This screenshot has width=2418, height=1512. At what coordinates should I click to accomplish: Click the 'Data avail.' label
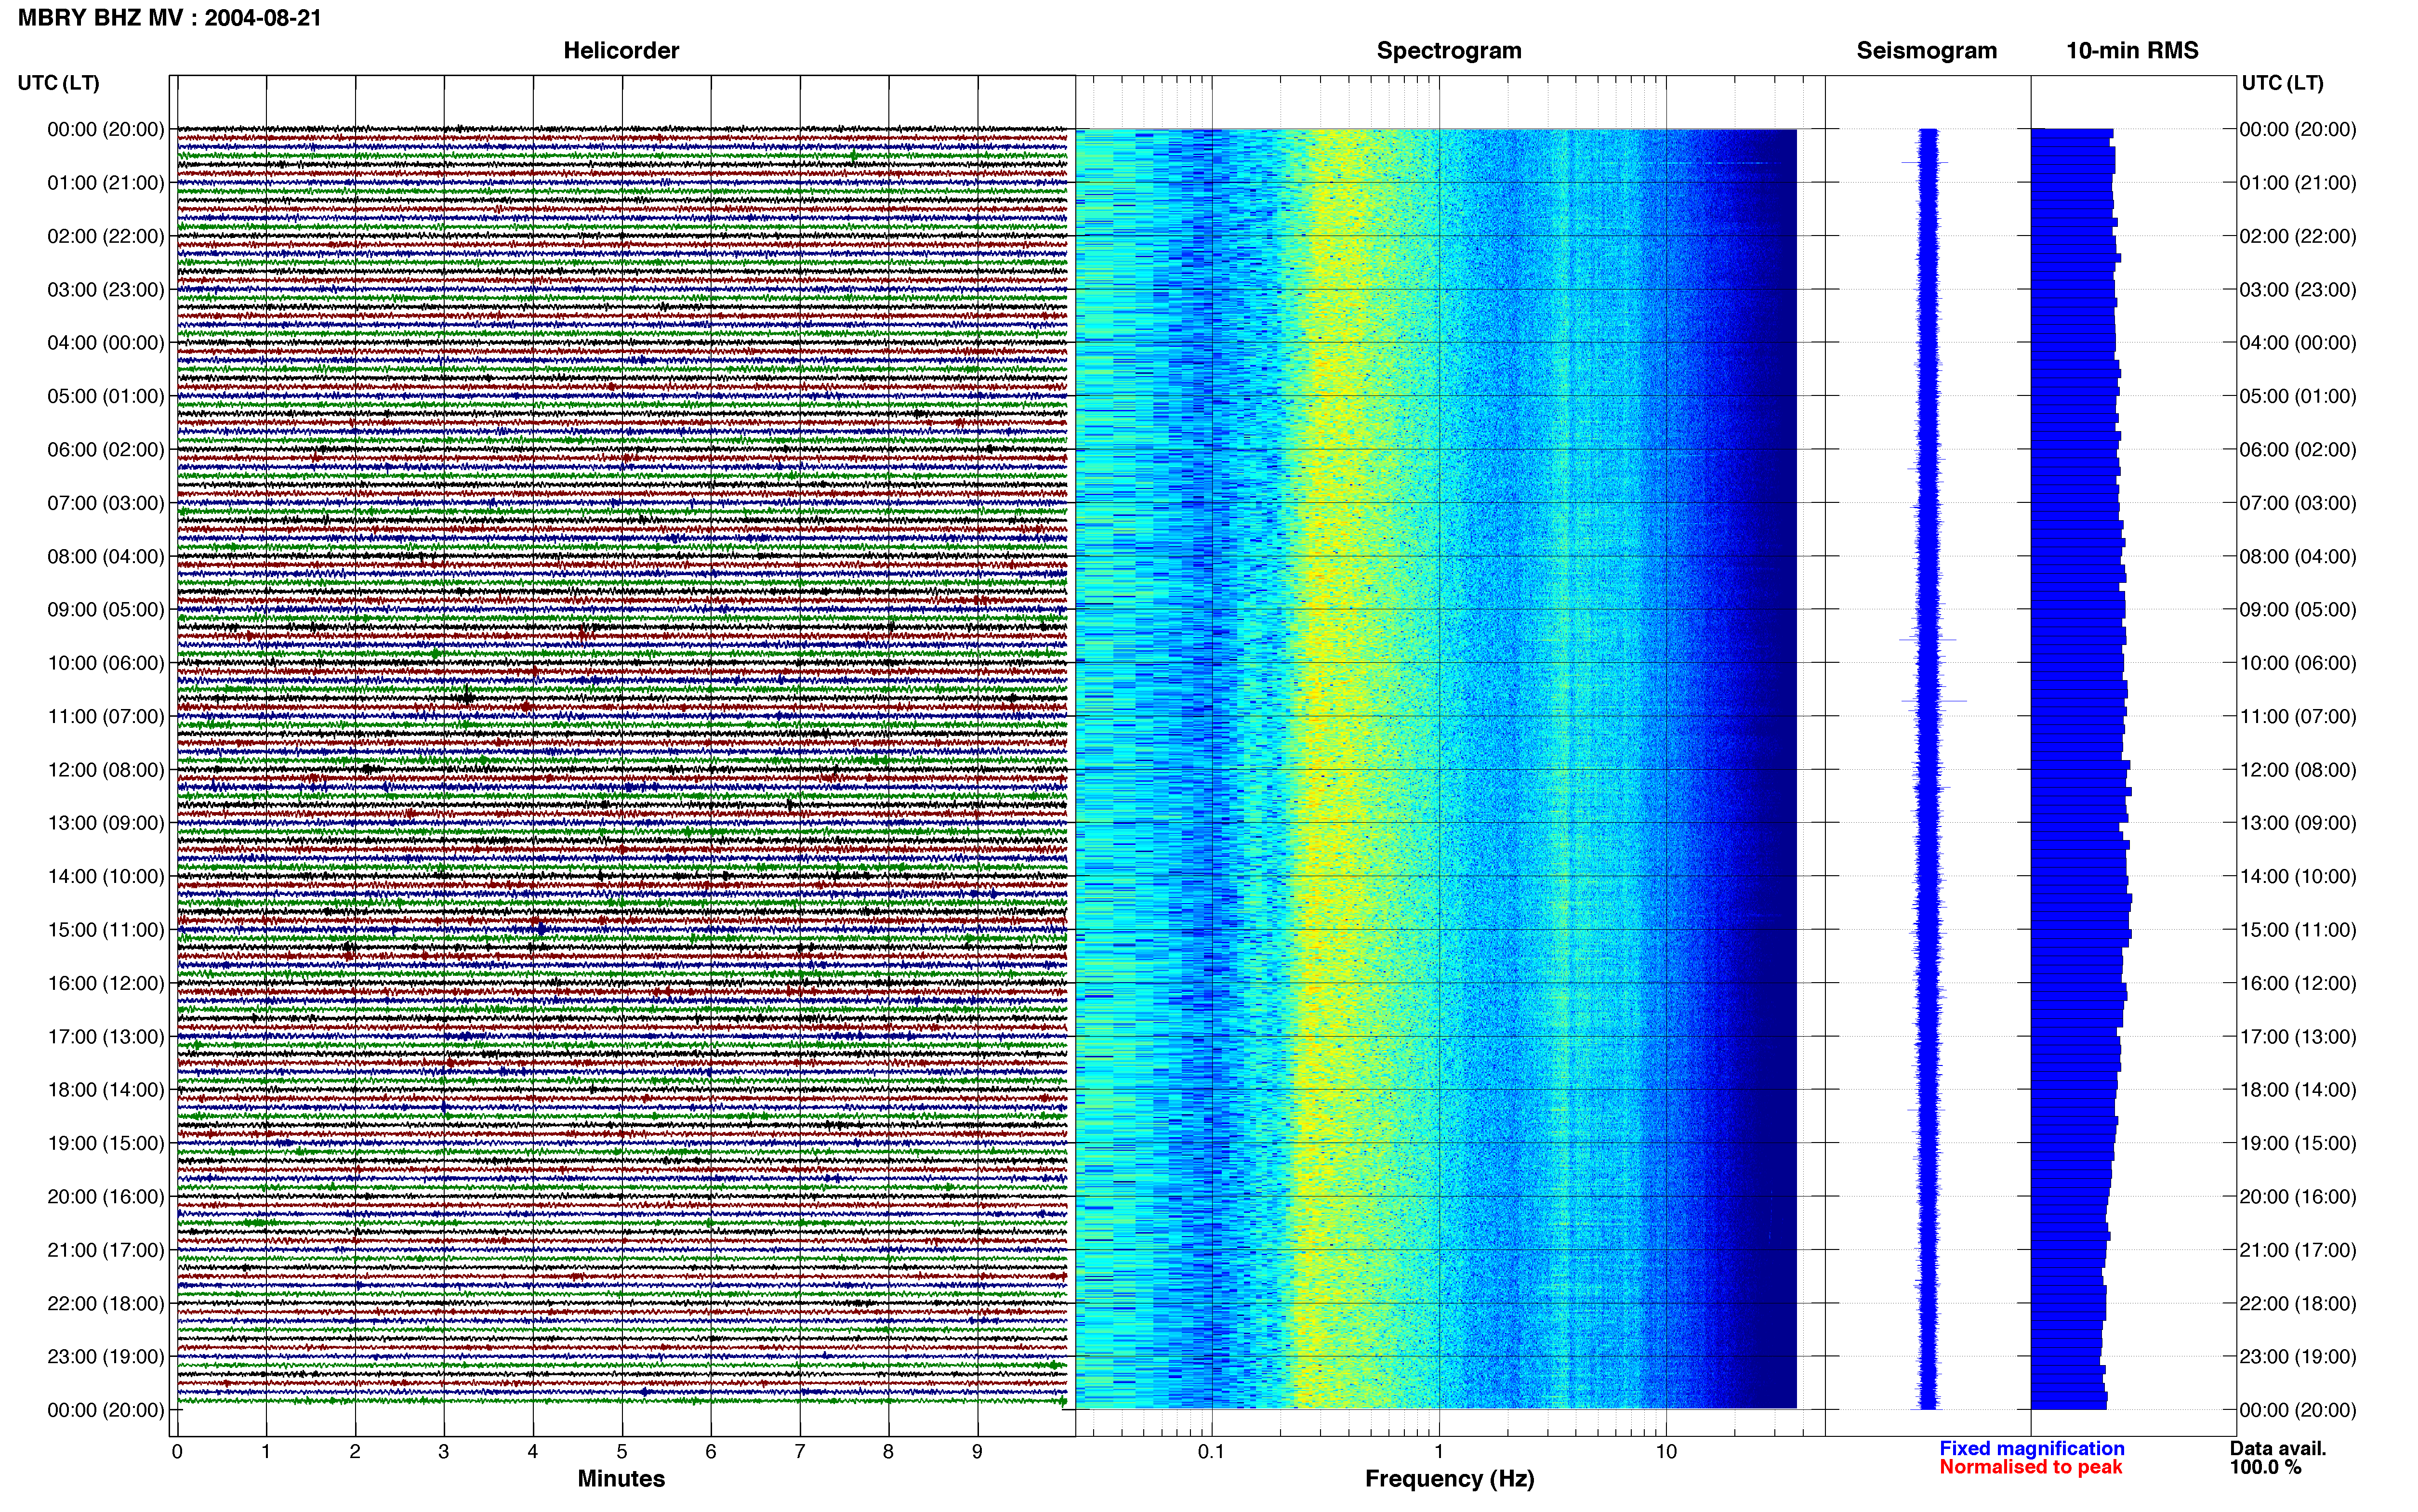[2278, 1448]
